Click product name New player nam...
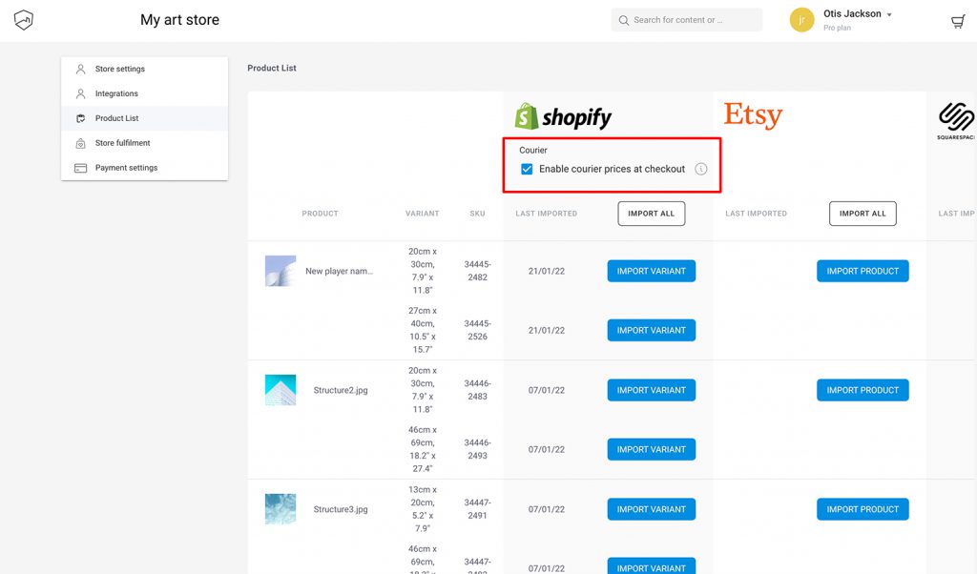The image size is (977, 574). pyautogui.click(x=339, y=271)
